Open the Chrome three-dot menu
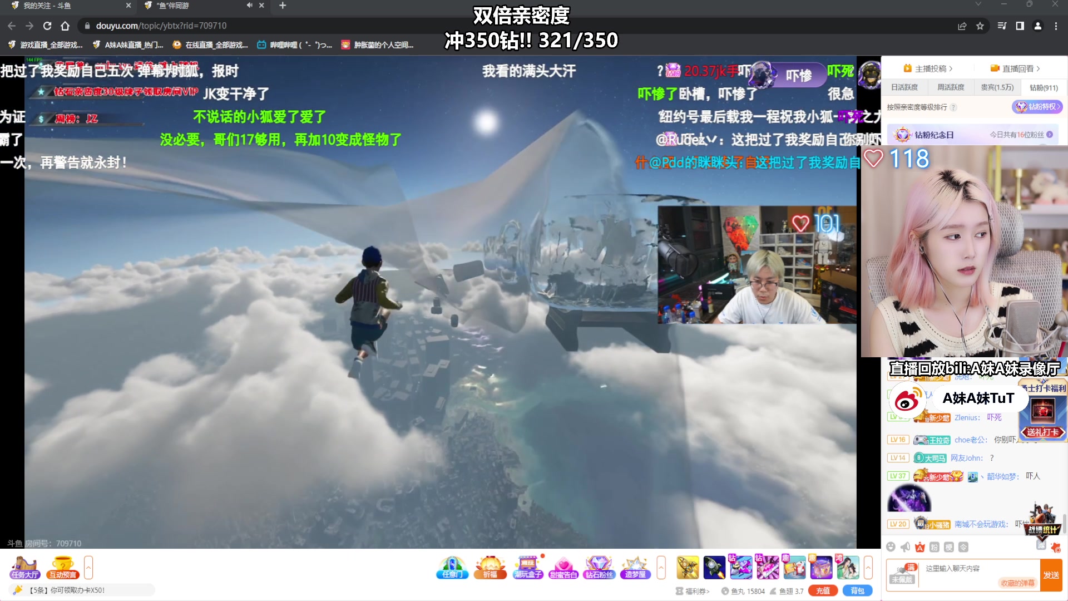Image resolution: width=1068 pixels, height=601 pixels. 1056,26
